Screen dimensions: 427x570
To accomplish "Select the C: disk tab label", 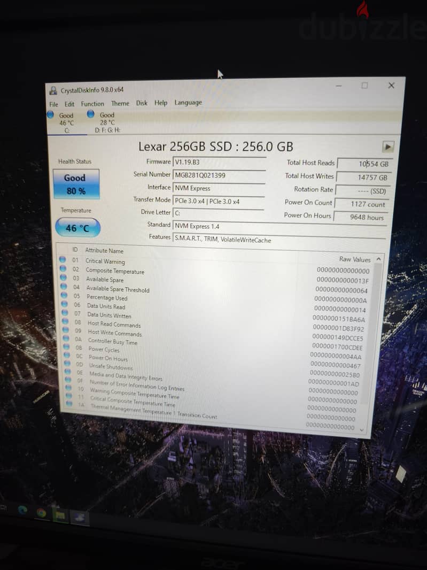I will (67, 130).
